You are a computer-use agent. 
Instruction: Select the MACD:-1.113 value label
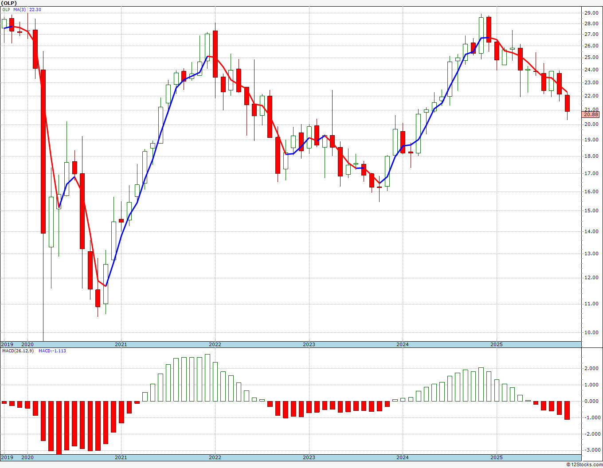pyautogui.click(x=52, y=351)
